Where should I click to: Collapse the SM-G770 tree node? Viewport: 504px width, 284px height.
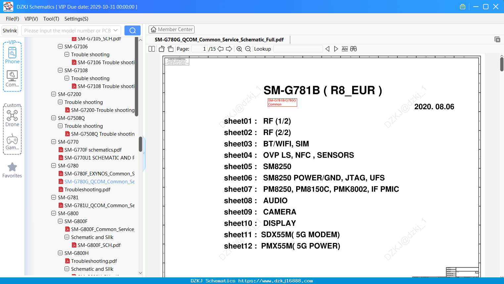54,142
